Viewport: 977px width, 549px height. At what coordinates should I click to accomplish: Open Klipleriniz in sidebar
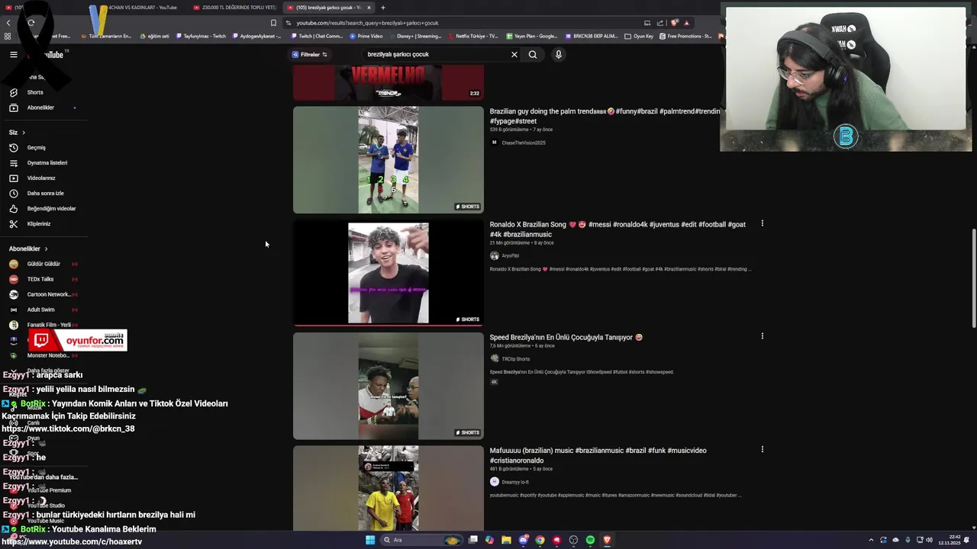pyautogui.click(x=39, y=223)
